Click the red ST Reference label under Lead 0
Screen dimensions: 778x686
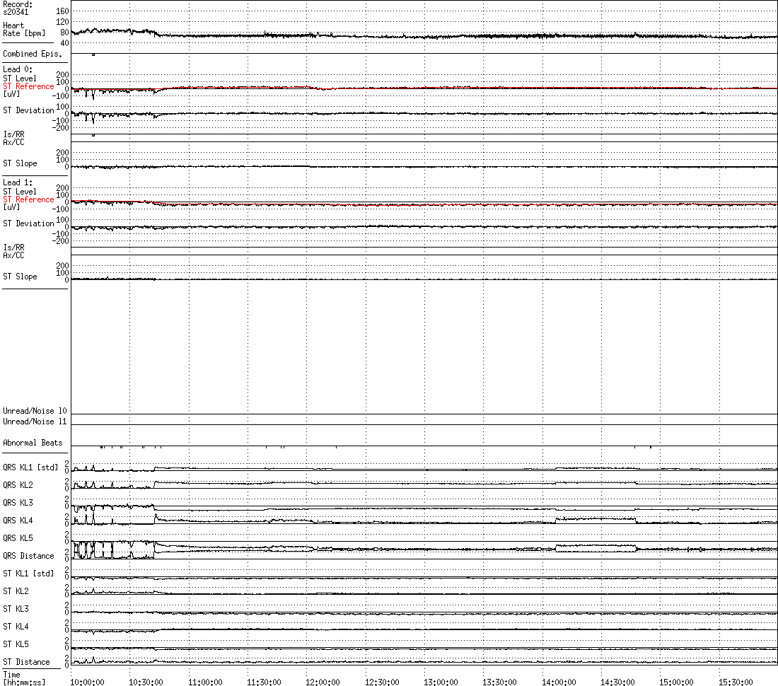tap(28, 86)
